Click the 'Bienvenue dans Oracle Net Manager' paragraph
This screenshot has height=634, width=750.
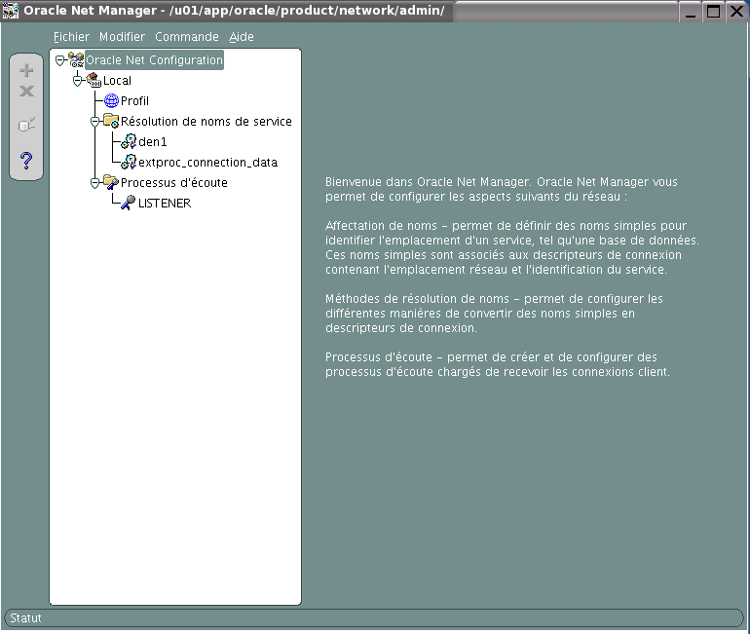502,189
